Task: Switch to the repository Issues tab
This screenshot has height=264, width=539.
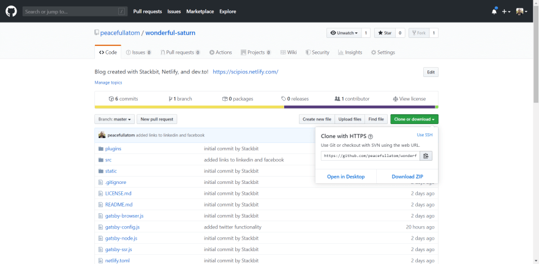Action: (x=138, y=53)
